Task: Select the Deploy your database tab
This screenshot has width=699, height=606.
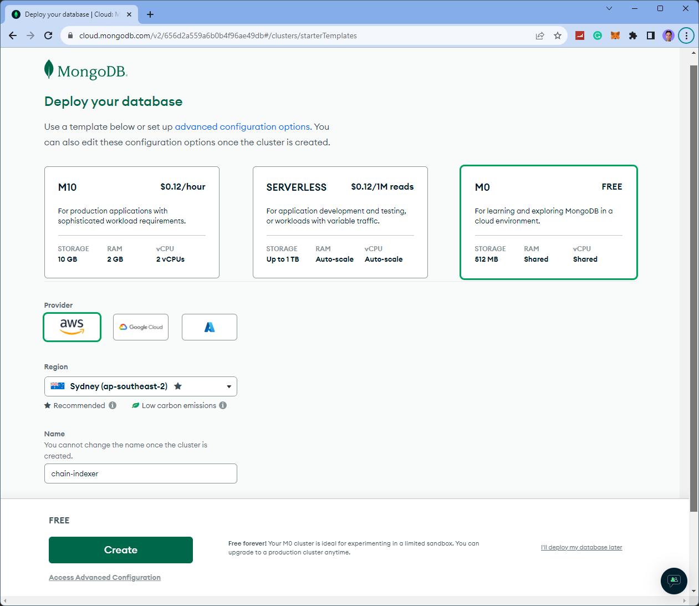Action: pyautogui.click(x=72, y=14)
